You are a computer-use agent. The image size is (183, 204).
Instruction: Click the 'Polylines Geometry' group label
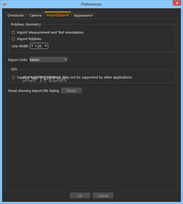point(26,24)
